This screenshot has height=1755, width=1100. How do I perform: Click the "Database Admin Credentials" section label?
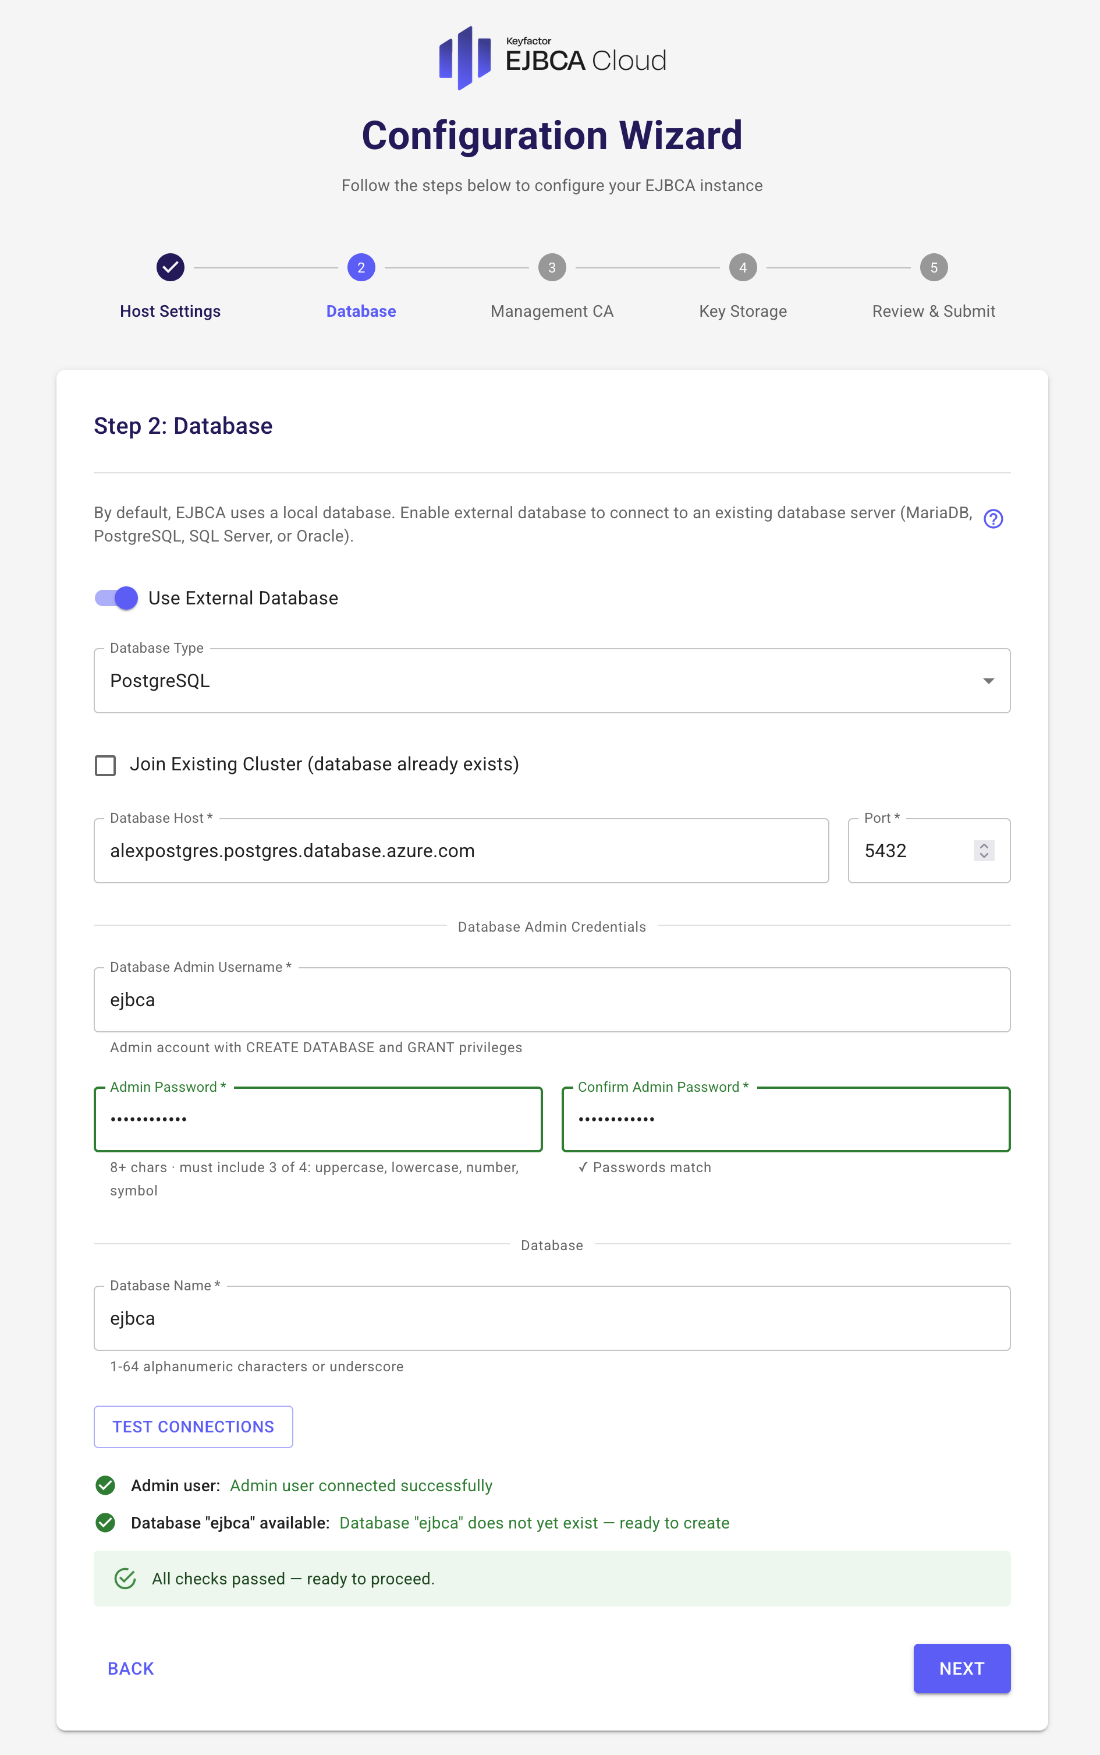(x=552, y=926)
